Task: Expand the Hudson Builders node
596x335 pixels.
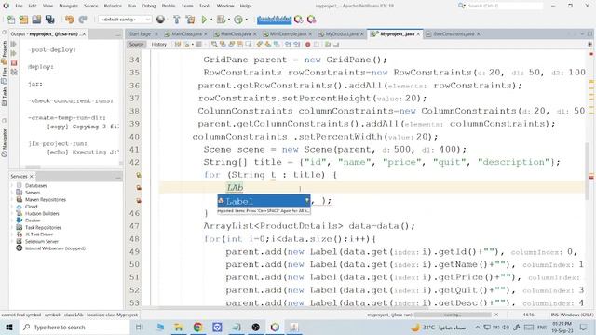Action: [12, 213]
